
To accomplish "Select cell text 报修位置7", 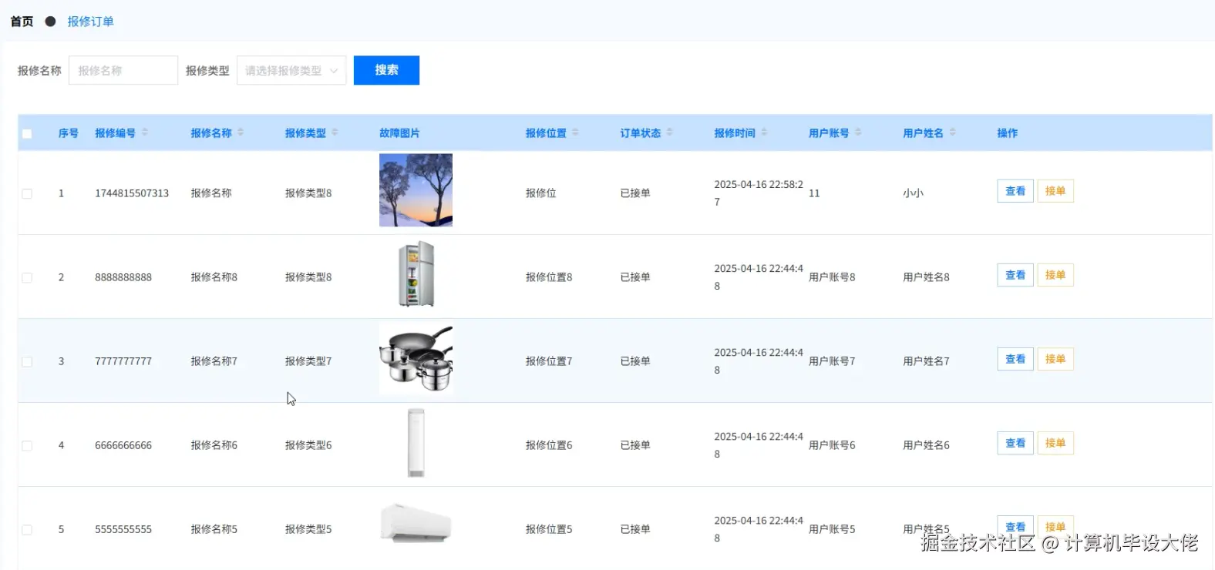I will pos(549,361).
